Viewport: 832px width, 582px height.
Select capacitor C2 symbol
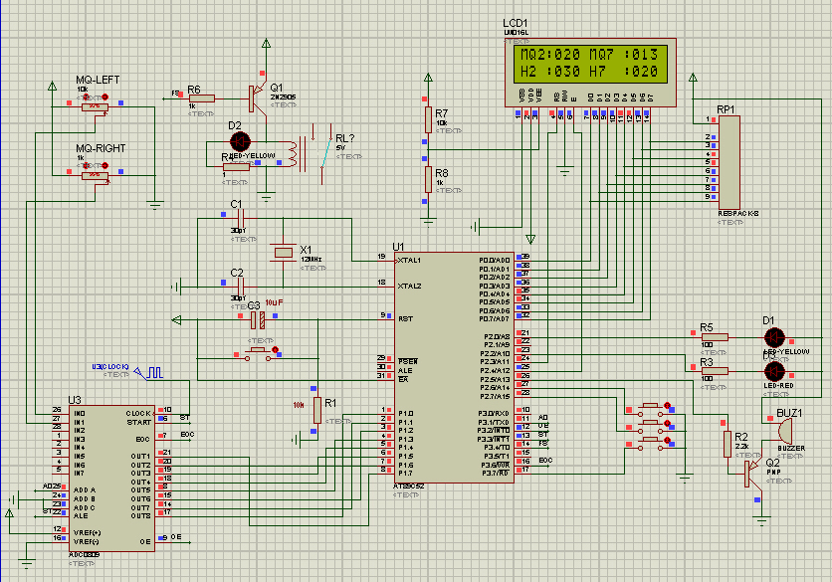click(x=241, y=288)
